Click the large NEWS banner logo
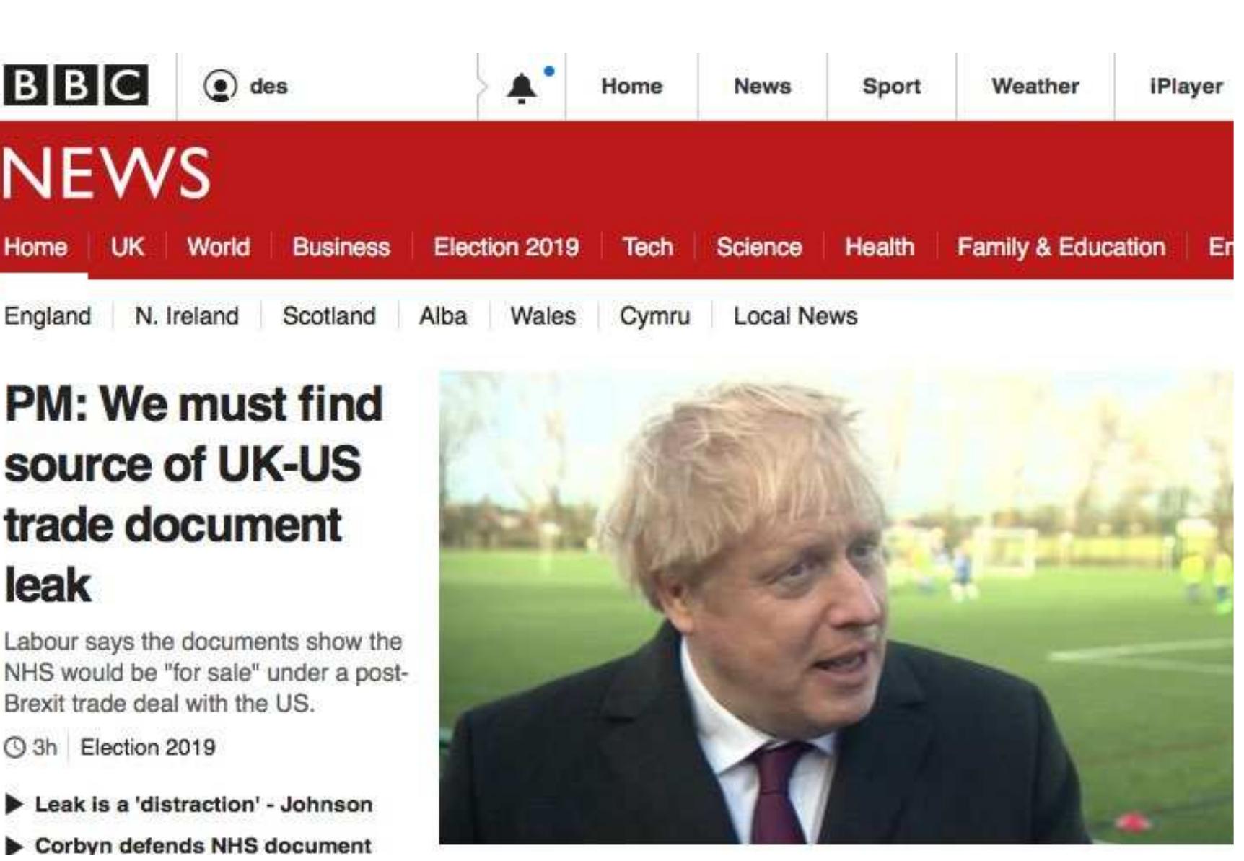The height and width of the screenshot is (861, 1244). pos(106,173)
